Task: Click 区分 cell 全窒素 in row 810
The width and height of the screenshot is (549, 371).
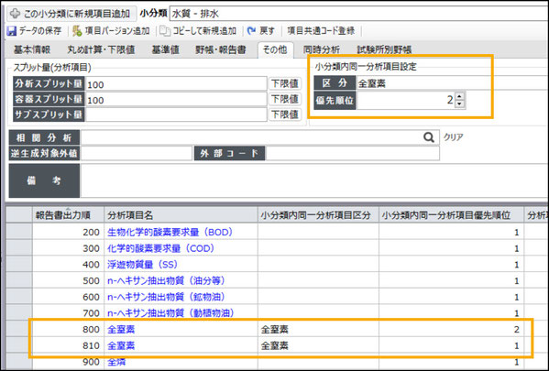Action: pyautogui.click(x=318, y=345)
